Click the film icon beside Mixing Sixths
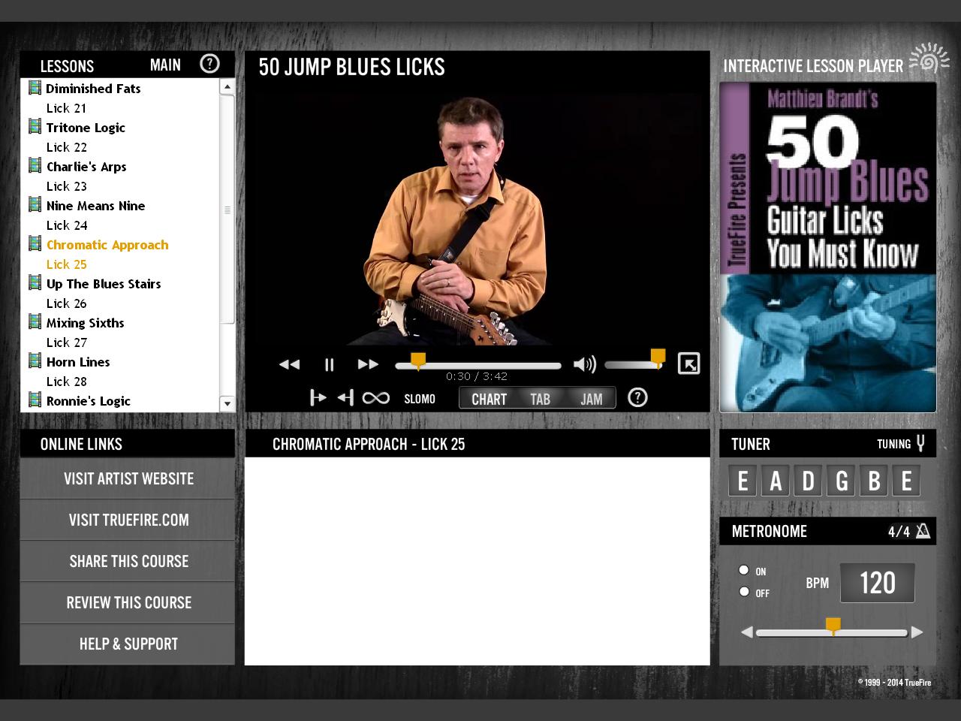The image size is (961, 721). pyautogui.click(x=35, y=322)
